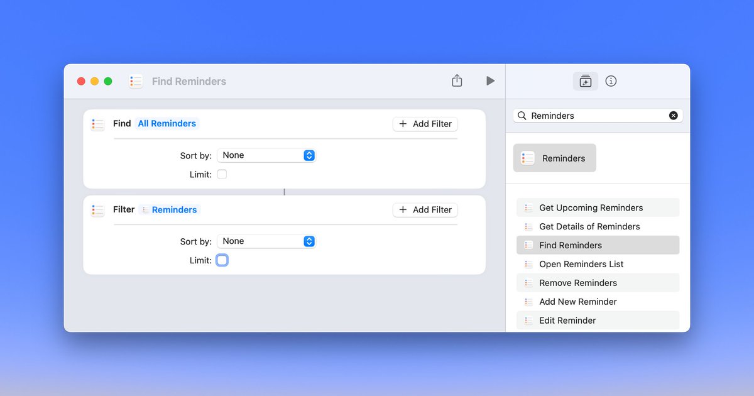Select Find Reminders action in the list

(x=598, y=245)
